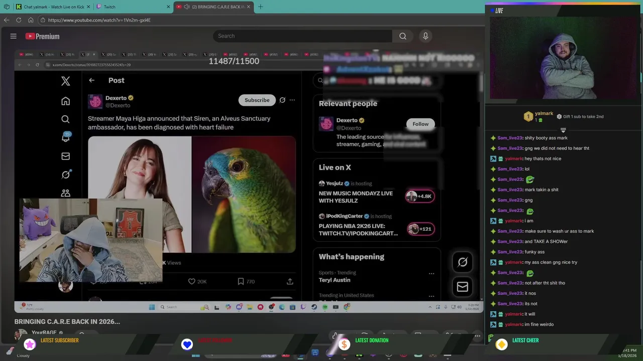This screenshot has width=643, height=361.
Task: Click the browser address bar URL
Action: click(x=99, y=20)
